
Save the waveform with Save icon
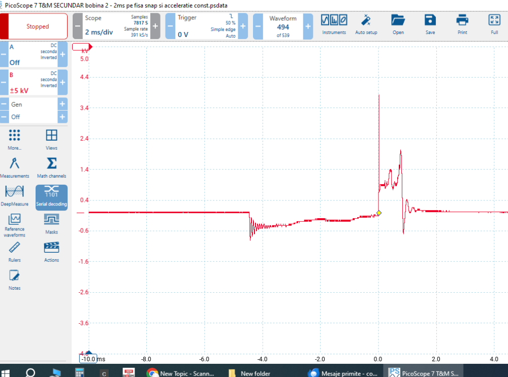(x=430, y=24)
